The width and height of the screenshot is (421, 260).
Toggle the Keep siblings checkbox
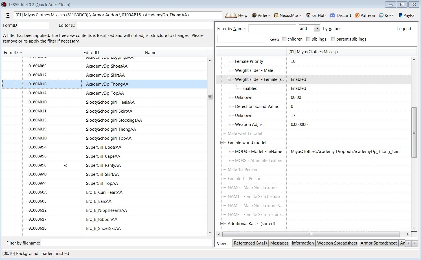(x=309, y=39)
